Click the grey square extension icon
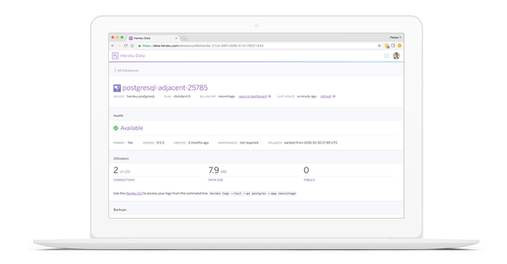 coord(393,46)
